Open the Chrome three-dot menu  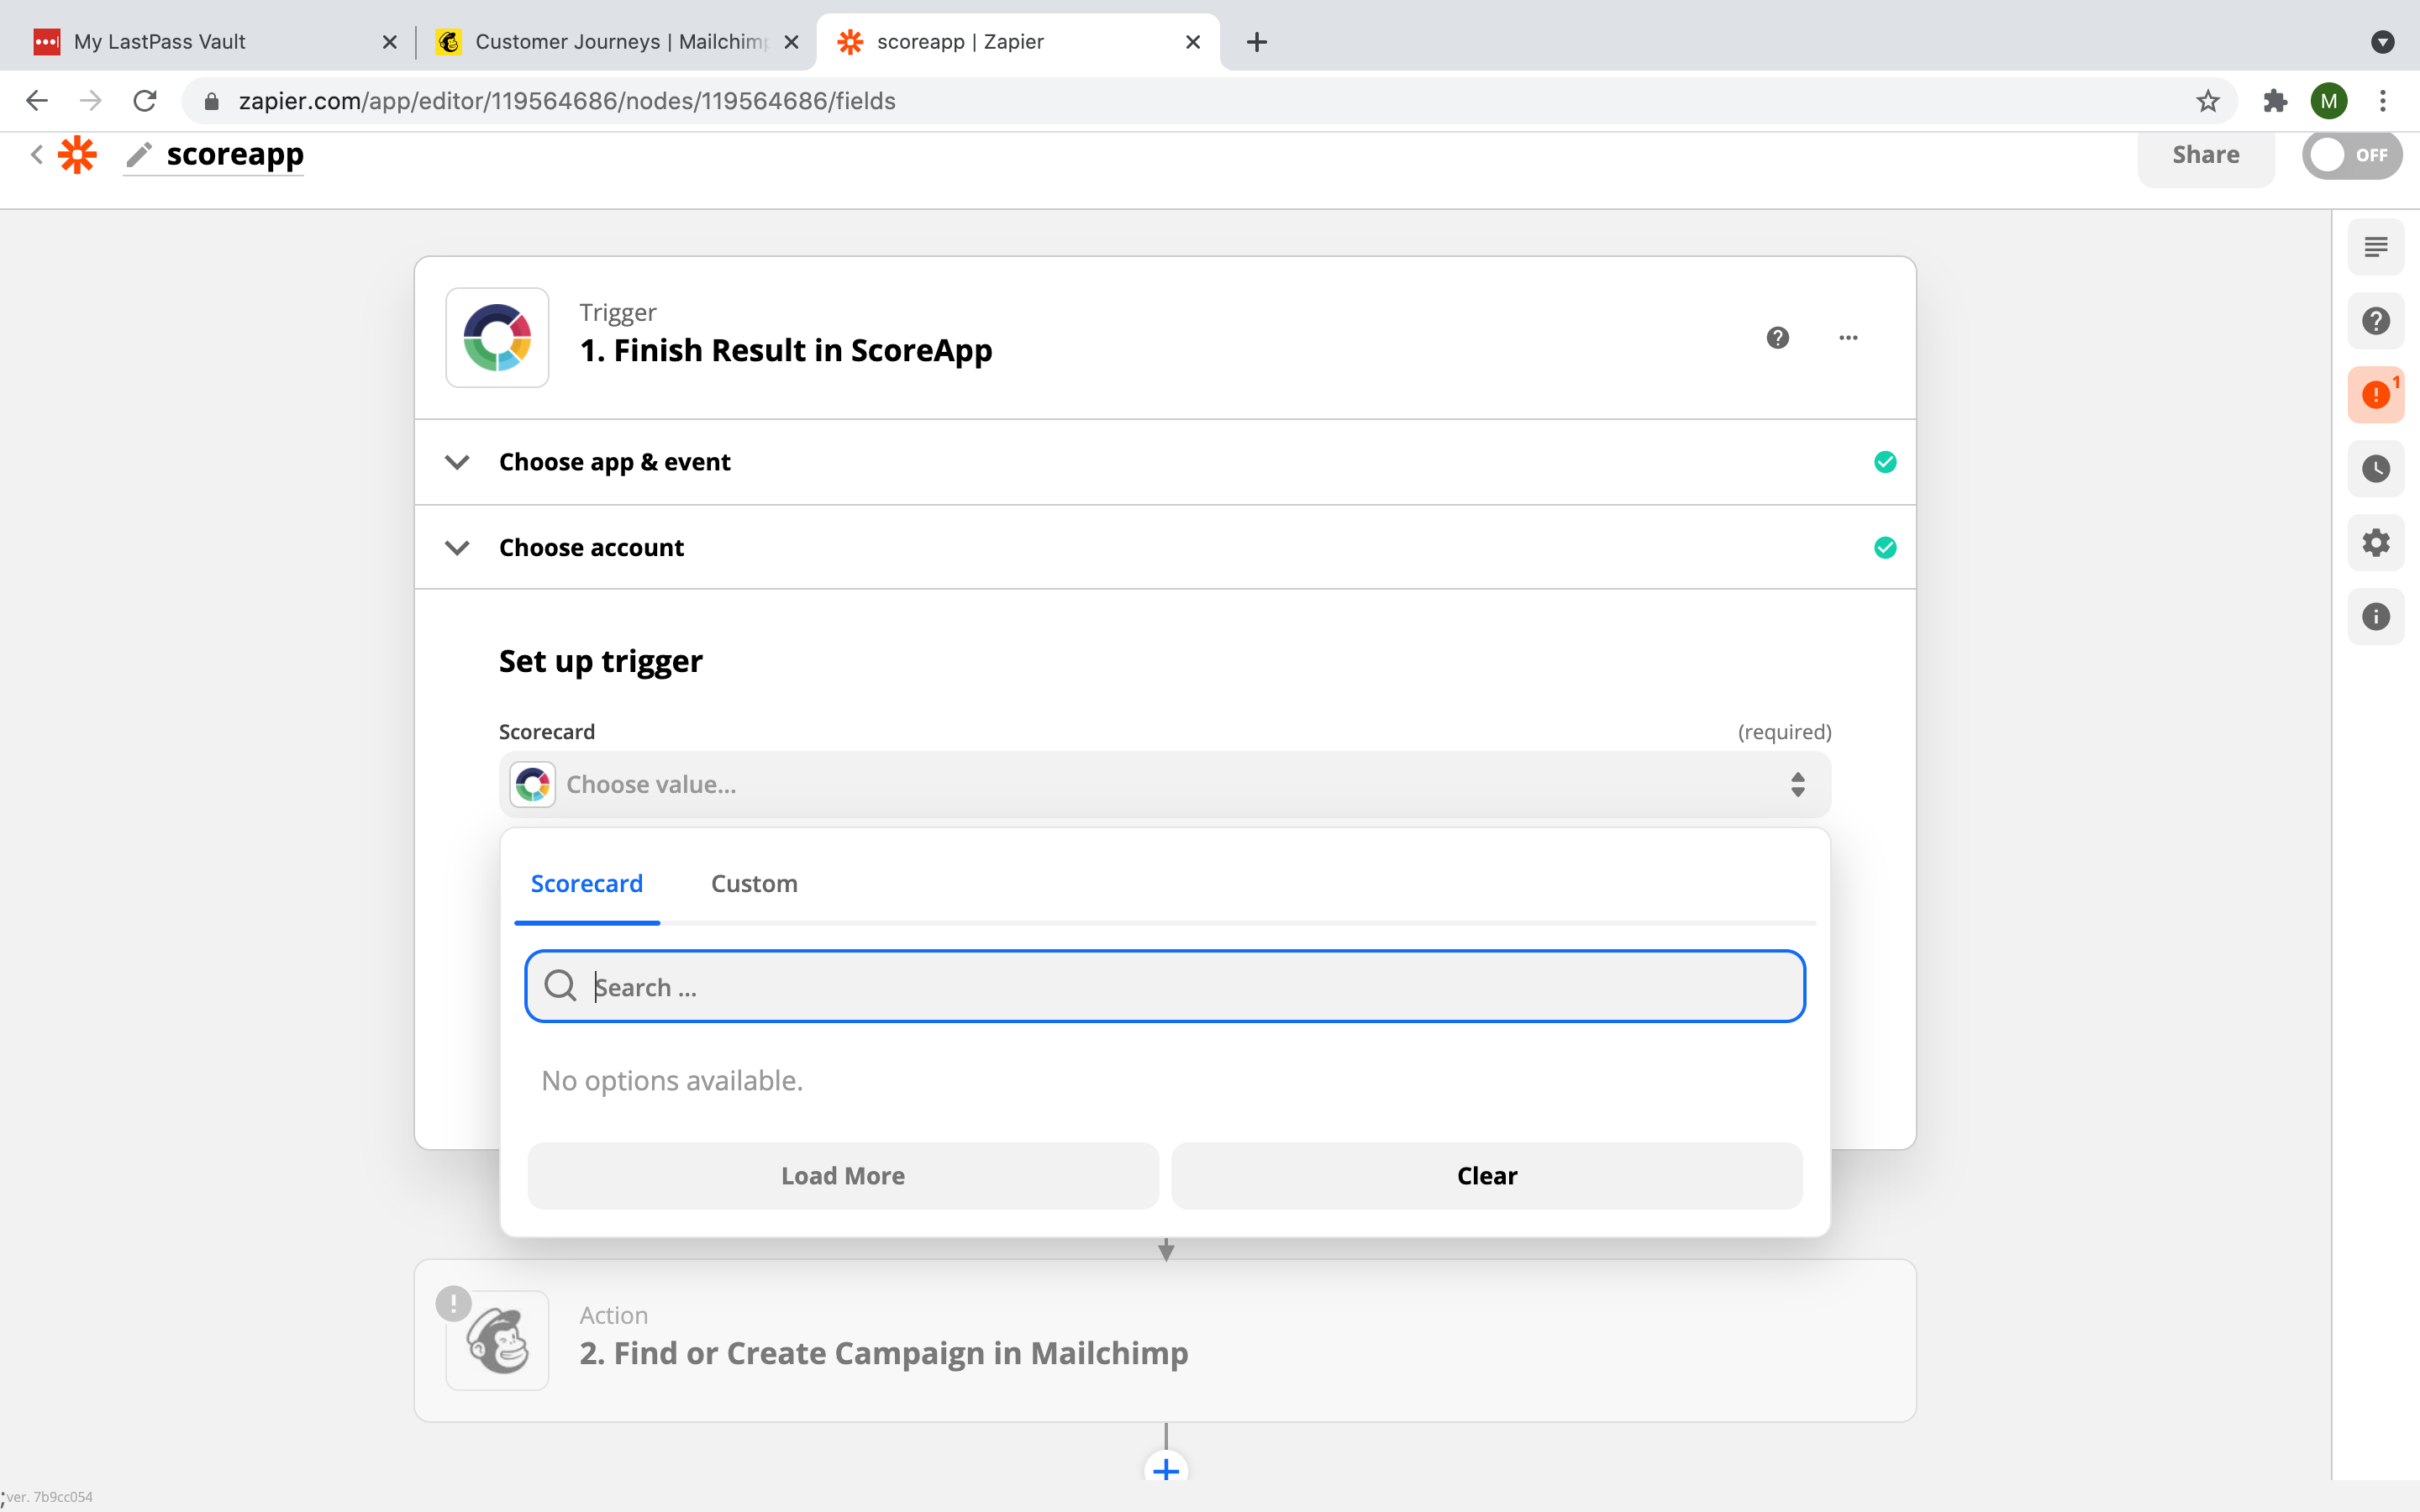click(x=2383, y=101)
